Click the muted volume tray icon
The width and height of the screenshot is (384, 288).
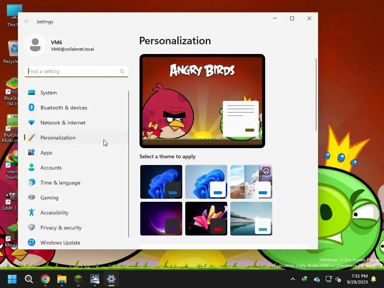[x=338, y=279]
